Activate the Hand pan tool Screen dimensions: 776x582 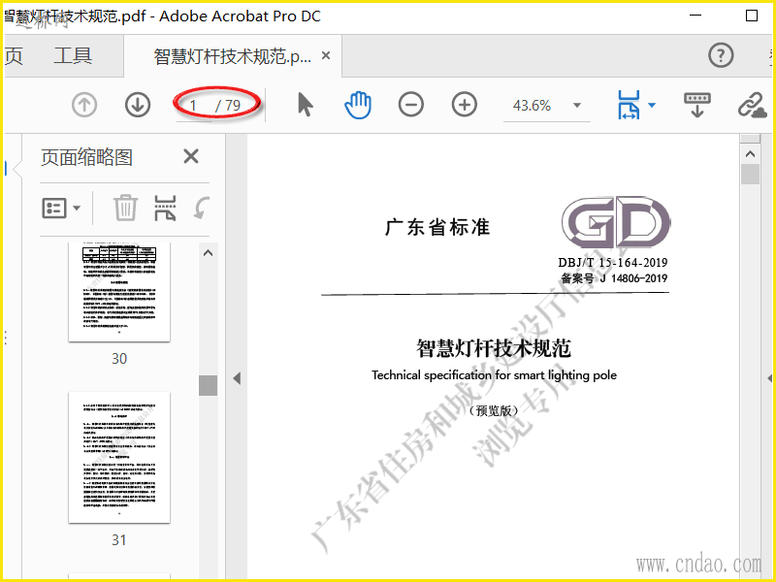[x=358, y=105]
